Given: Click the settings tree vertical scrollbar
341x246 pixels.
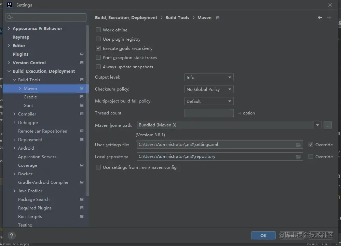Looking at the screenshot, I should click(x=87, y=110).
